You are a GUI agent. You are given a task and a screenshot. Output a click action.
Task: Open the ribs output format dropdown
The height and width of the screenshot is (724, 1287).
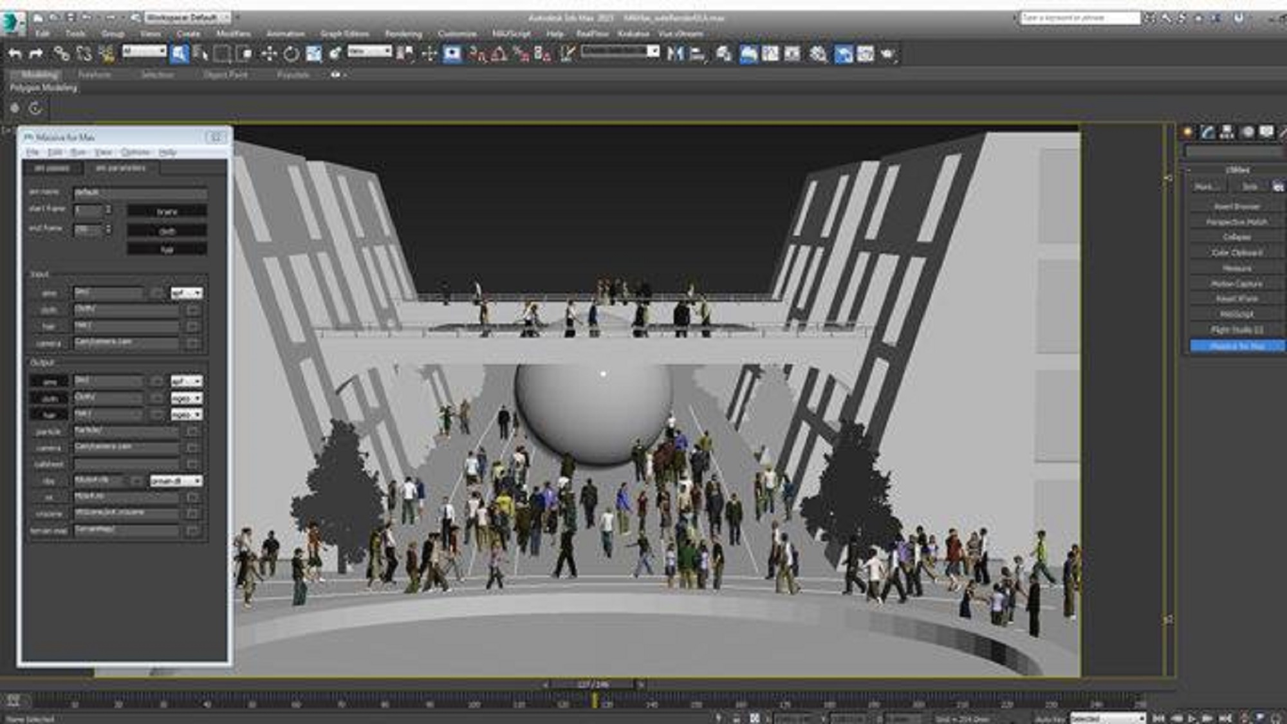[176, 481]
